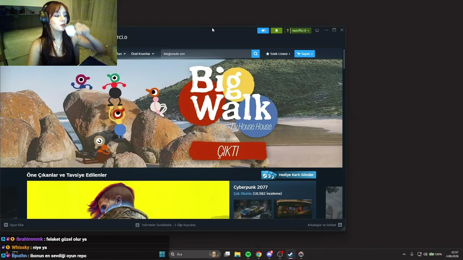Open the Sepet shopping cart
The height and width of the screenshot is (260, 463).
(x=305, y=54)
